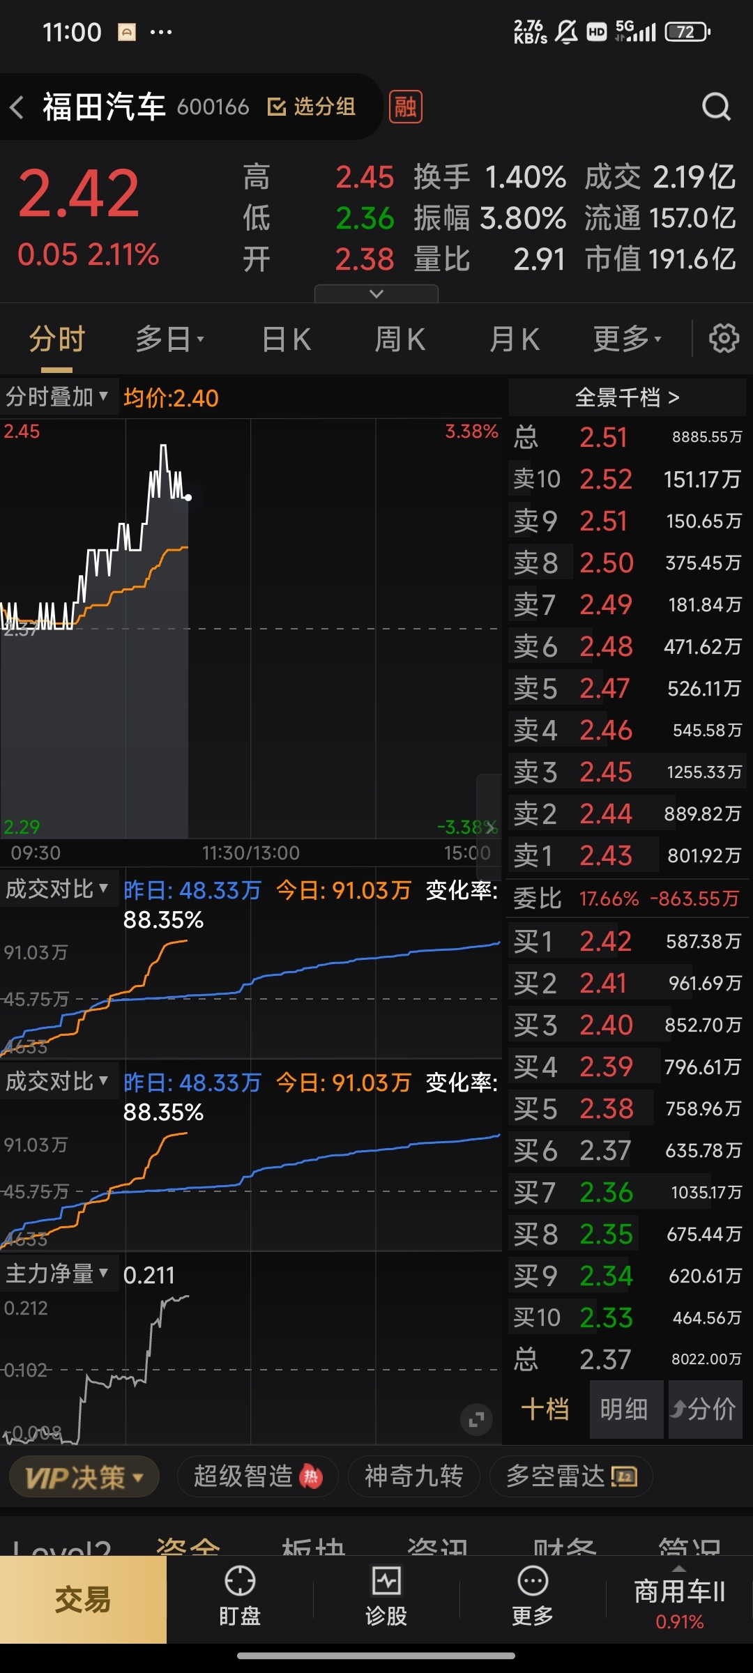Tap the battery indicator showing 72
The image size is (753, 1673).
tap(687, 31)
